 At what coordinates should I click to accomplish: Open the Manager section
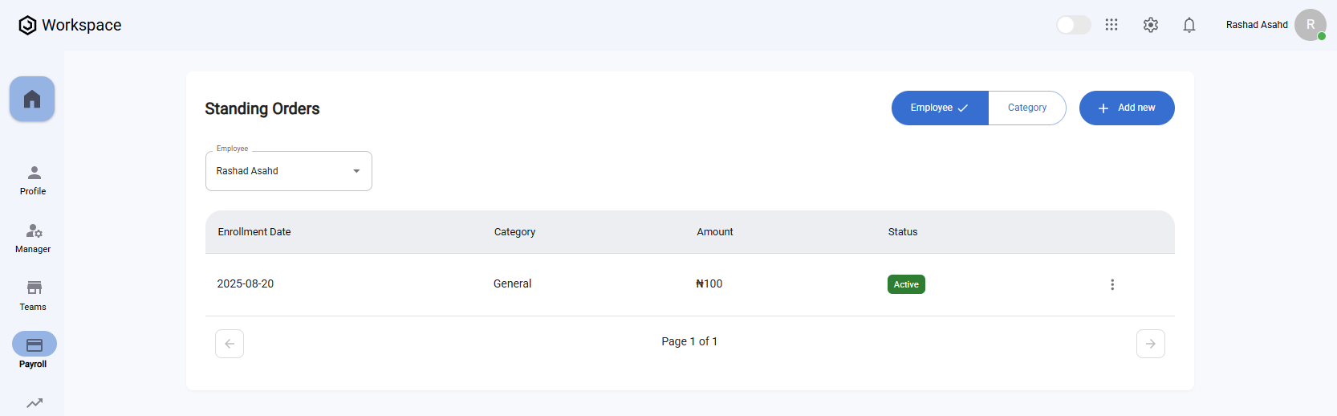(34, 238)
